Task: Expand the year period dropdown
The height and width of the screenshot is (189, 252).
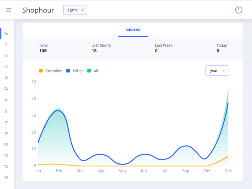Action: click(217, 71)
